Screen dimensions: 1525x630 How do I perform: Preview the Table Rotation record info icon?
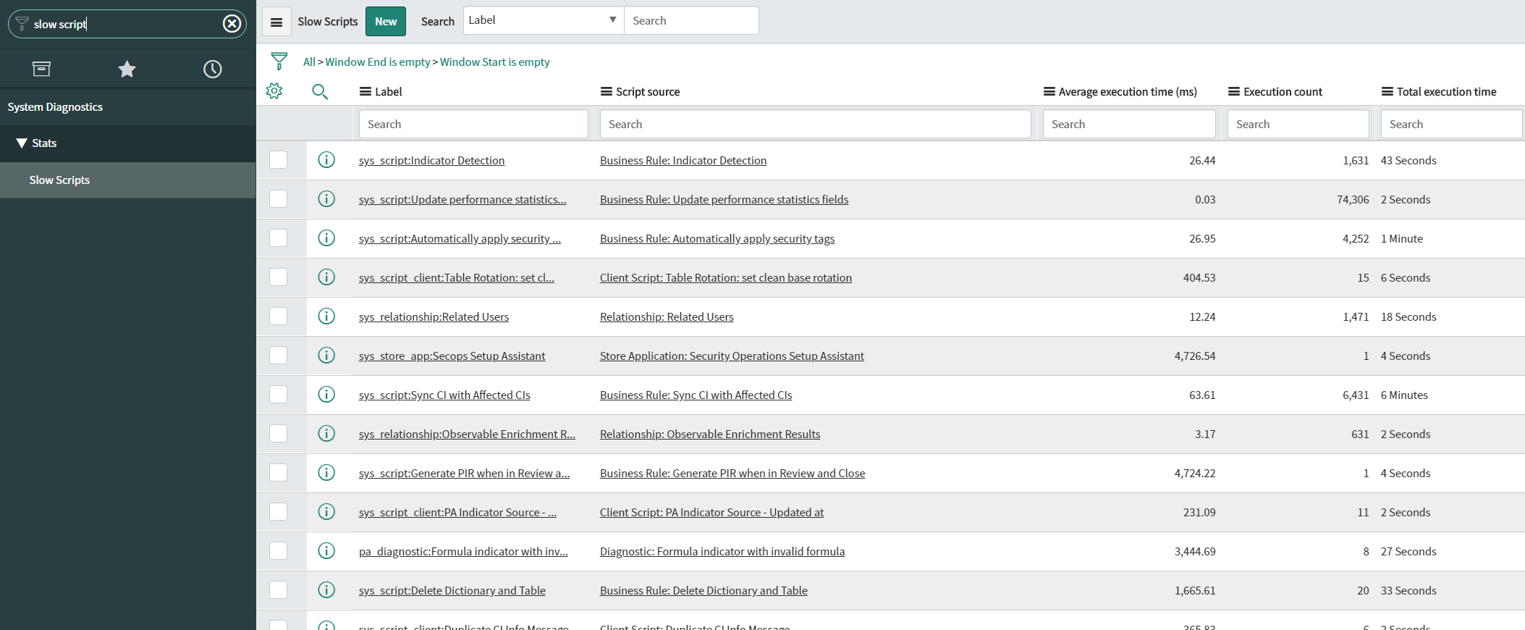pyautogui.click(x=326, y=277)
